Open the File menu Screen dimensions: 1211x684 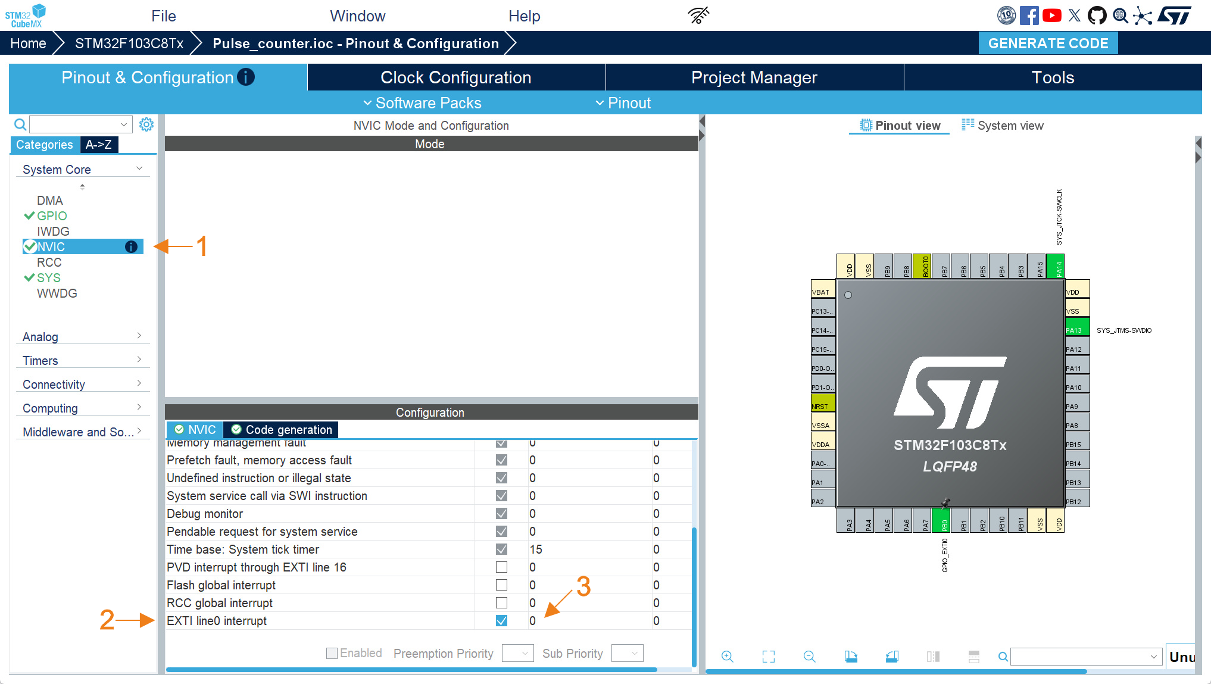pos(164,16)
